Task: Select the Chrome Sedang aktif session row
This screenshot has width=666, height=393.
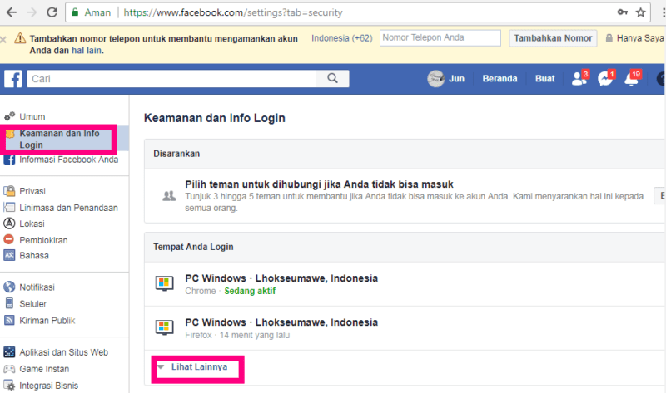Action: click(405, 284)
